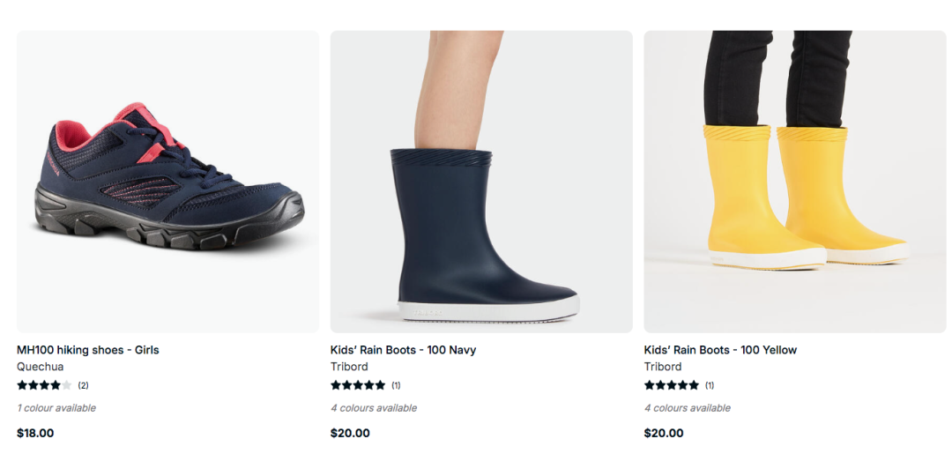Click the five-star rating of yellow boots

[x=672, y=385]
